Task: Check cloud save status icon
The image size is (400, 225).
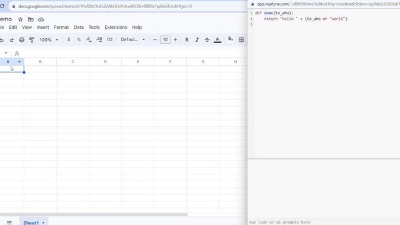Action: pyautogui.click(x=41, y=19)
